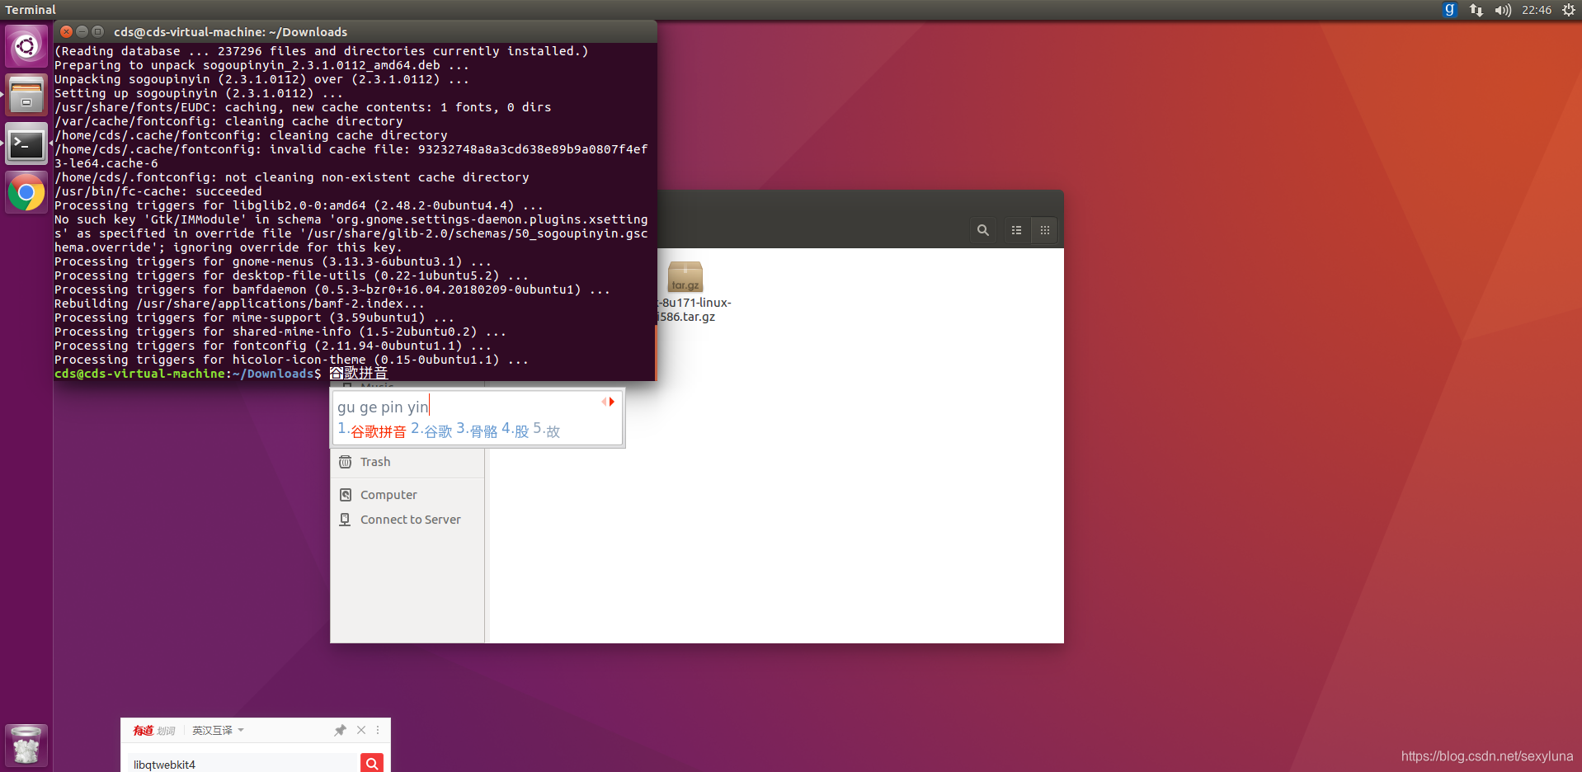1582x772 pixels.
Task: Open the Ubuntu Dash search launcher
Action: point(26,46)
